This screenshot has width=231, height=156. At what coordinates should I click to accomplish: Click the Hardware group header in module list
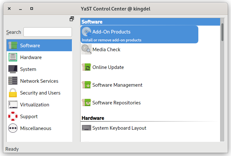click(x=93, y=118)
